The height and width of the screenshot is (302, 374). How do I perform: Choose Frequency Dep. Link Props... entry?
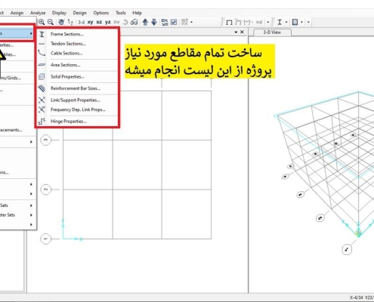point(77,109)
